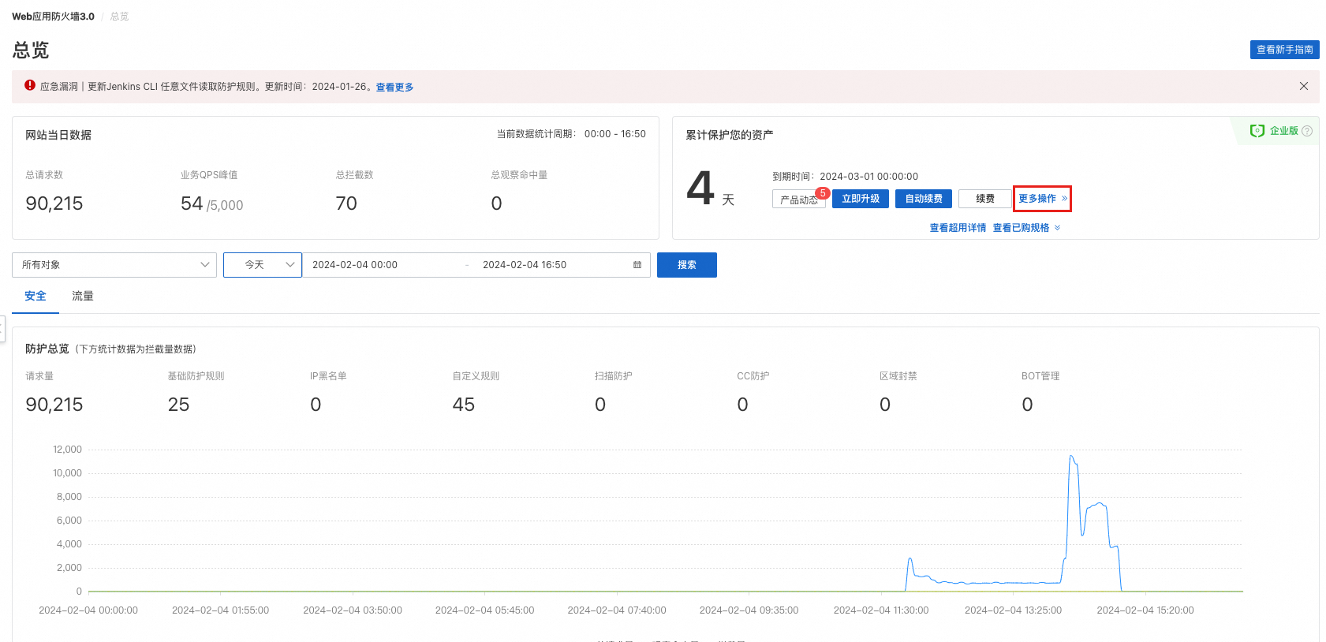Click the 搜索 button

687,265
